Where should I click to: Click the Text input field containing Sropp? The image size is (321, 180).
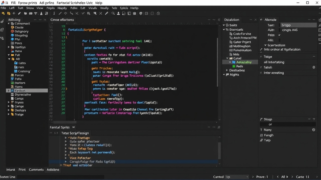[298, 25]
